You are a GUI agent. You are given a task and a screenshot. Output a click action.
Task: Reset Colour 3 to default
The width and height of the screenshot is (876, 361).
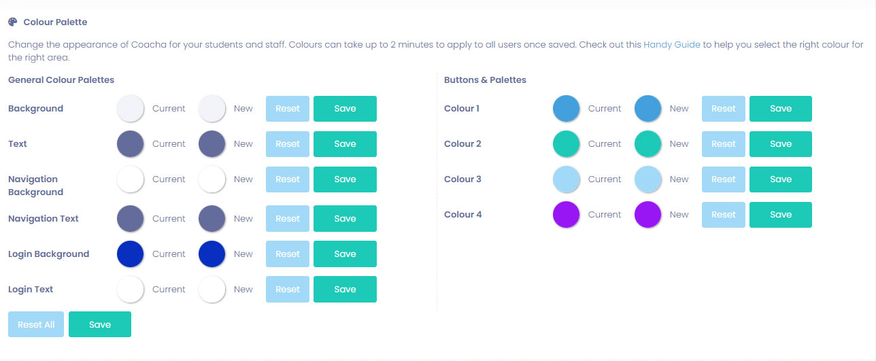coord(723,179)
